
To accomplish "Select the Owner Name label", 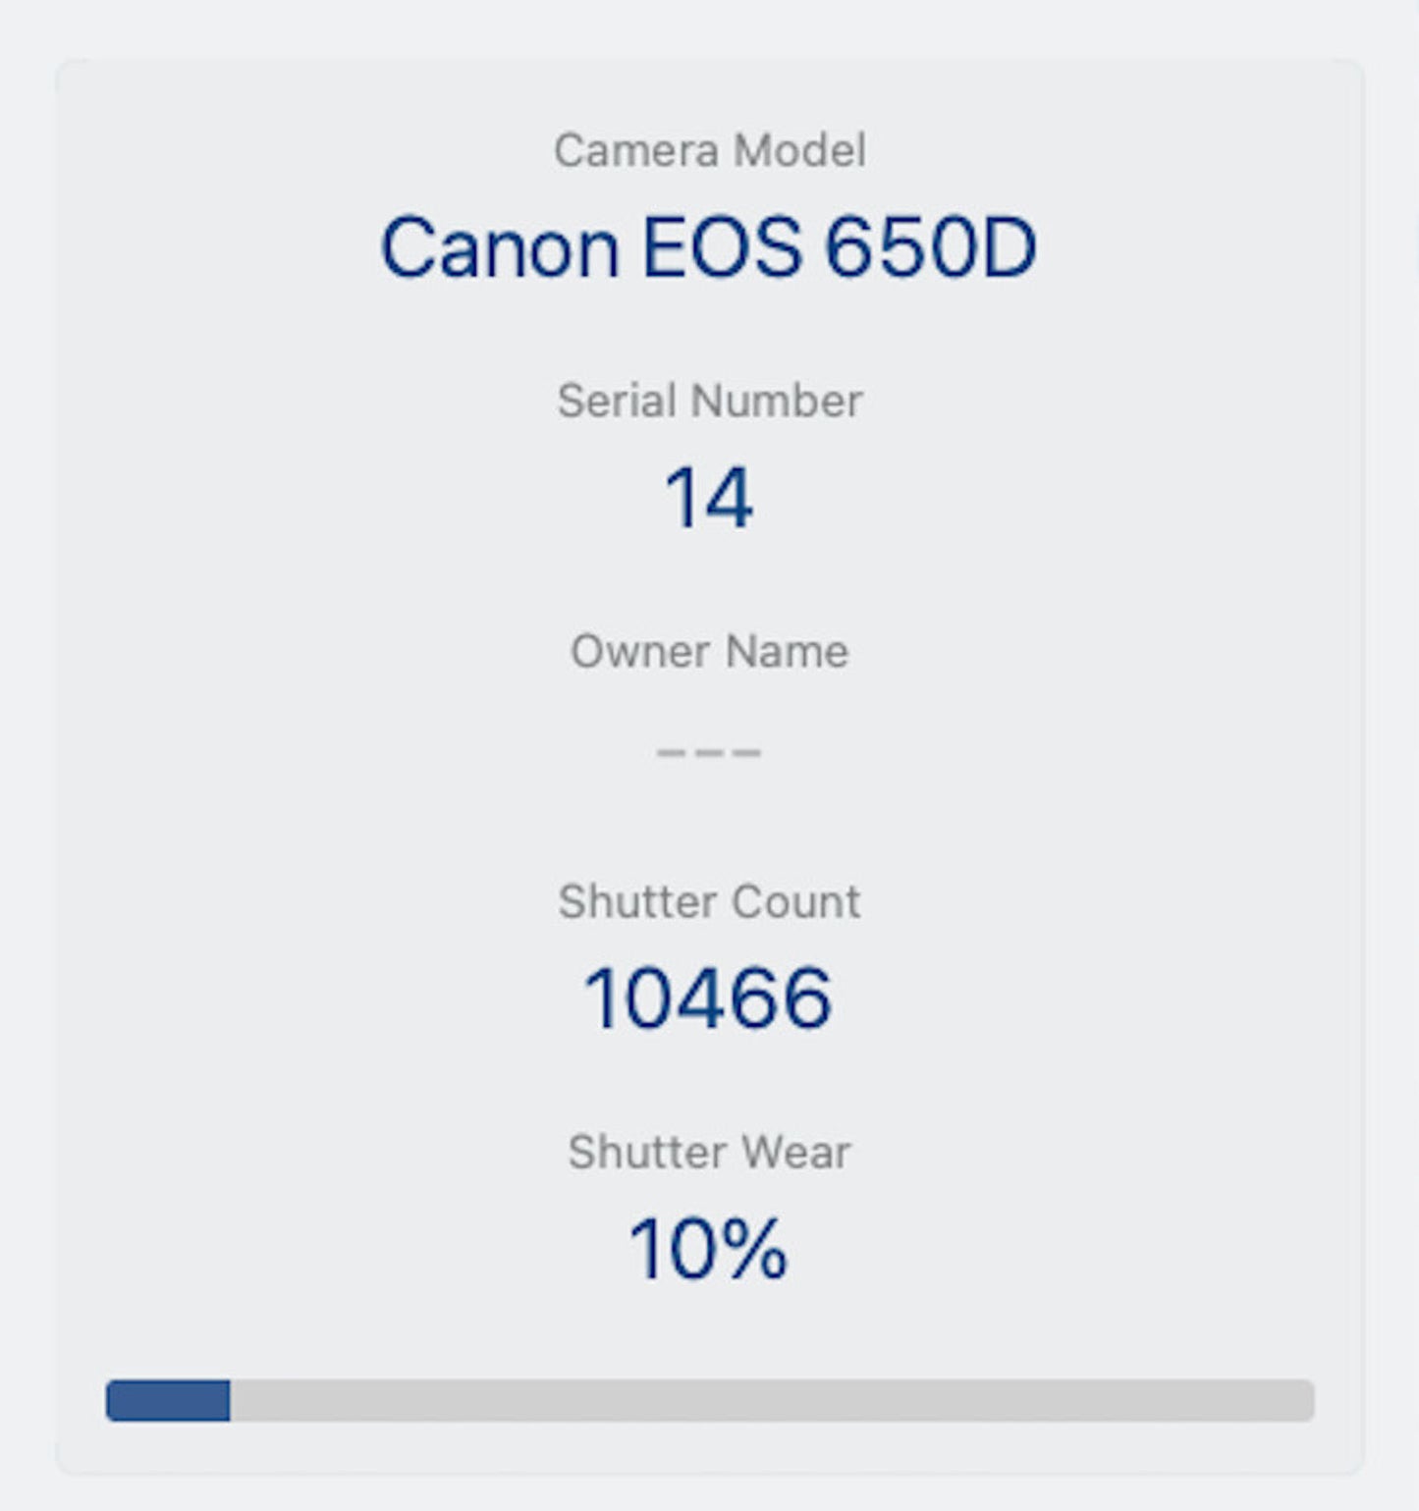I will click(x=709, y=650).
